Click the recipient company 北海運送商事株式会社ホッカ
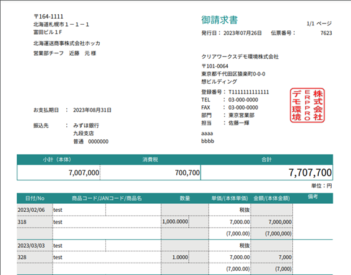Screen dimensions: 351x275 tap(67, 43)
